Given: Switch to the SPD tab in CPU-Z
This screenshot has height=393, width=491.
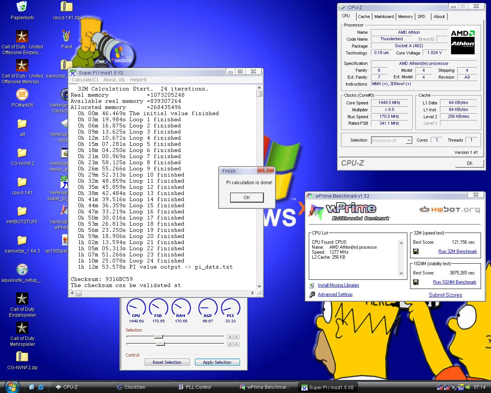Looking at the screenshot, I should (421, 17).
